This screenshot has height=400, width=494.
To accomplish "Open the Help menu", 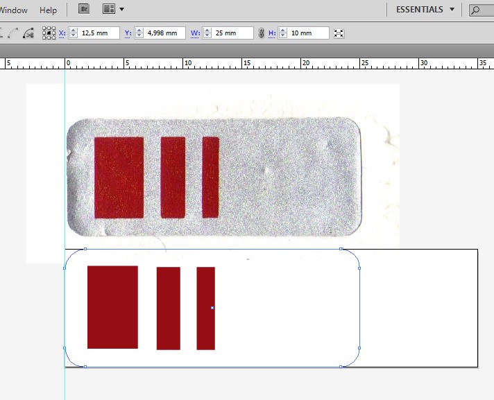I will tap(49, 10).
